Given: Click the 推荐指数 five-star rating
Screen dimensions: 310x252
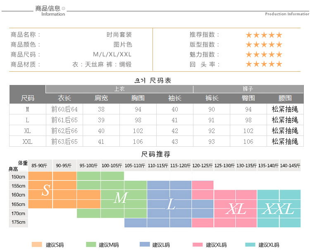Looking at the screenshot, I should (x=264, y=35).
